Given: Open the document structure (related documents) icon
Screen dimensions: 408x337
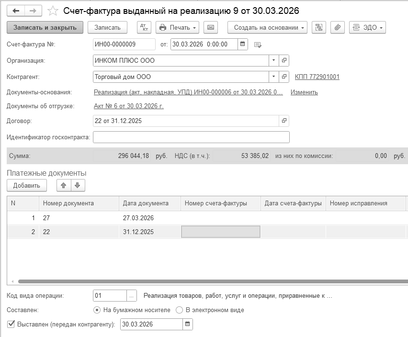Looking at the screenshot, I should tap(319, 27).
